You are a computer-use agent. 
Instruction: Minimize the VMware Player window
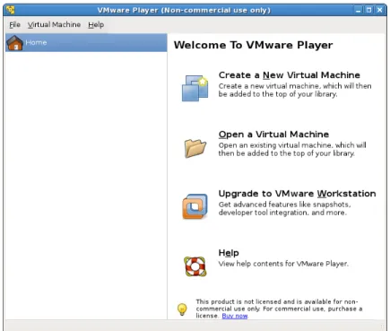(359, 10)
